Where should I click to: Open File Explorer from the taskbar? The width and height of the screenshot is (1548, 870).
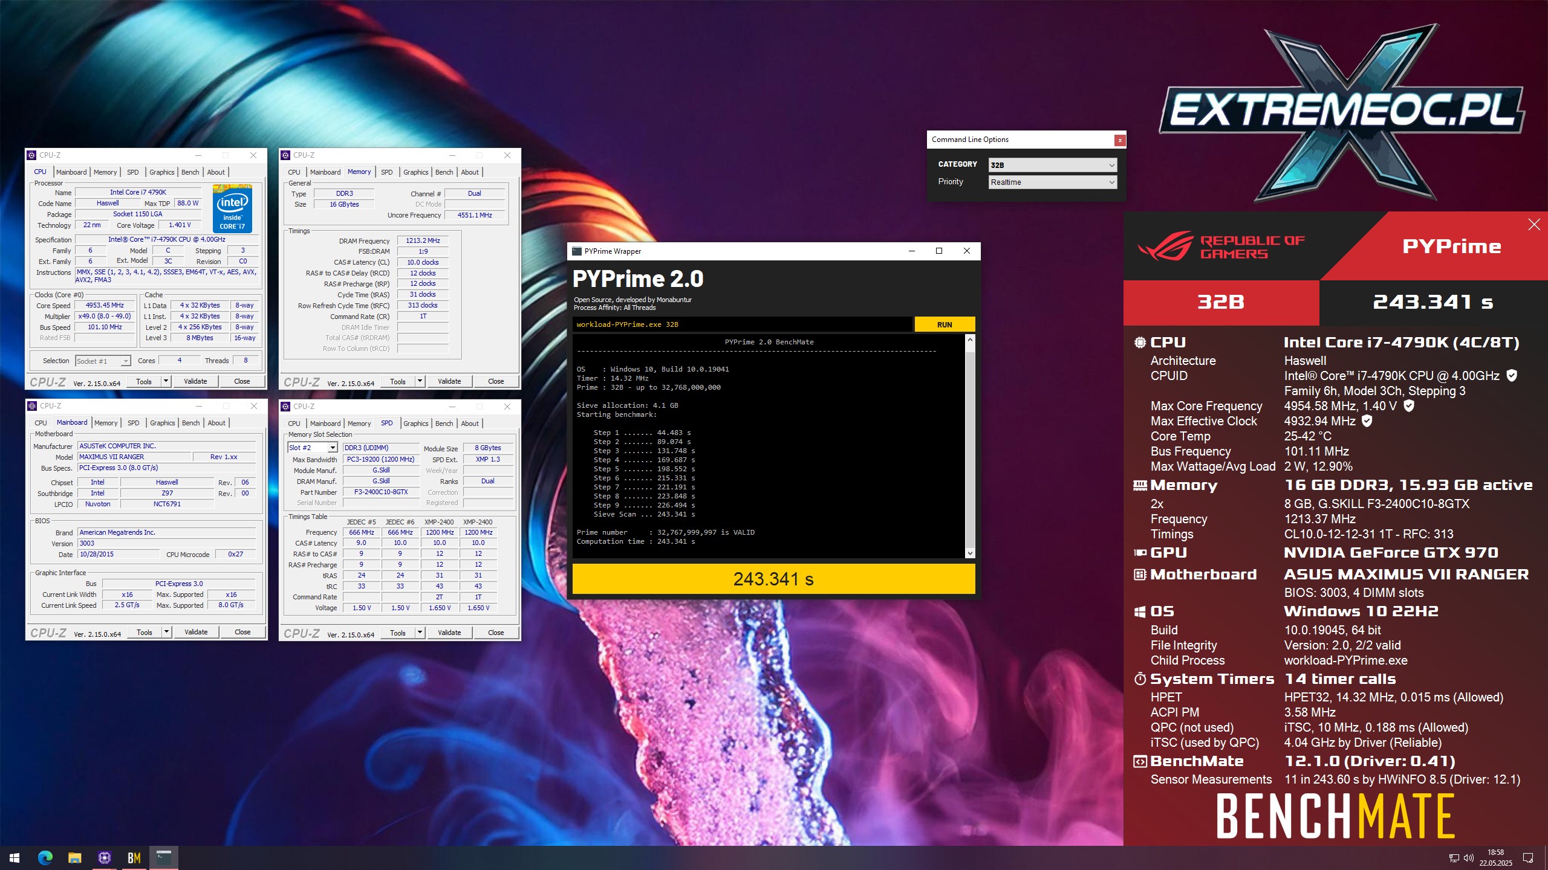point(74,858)
